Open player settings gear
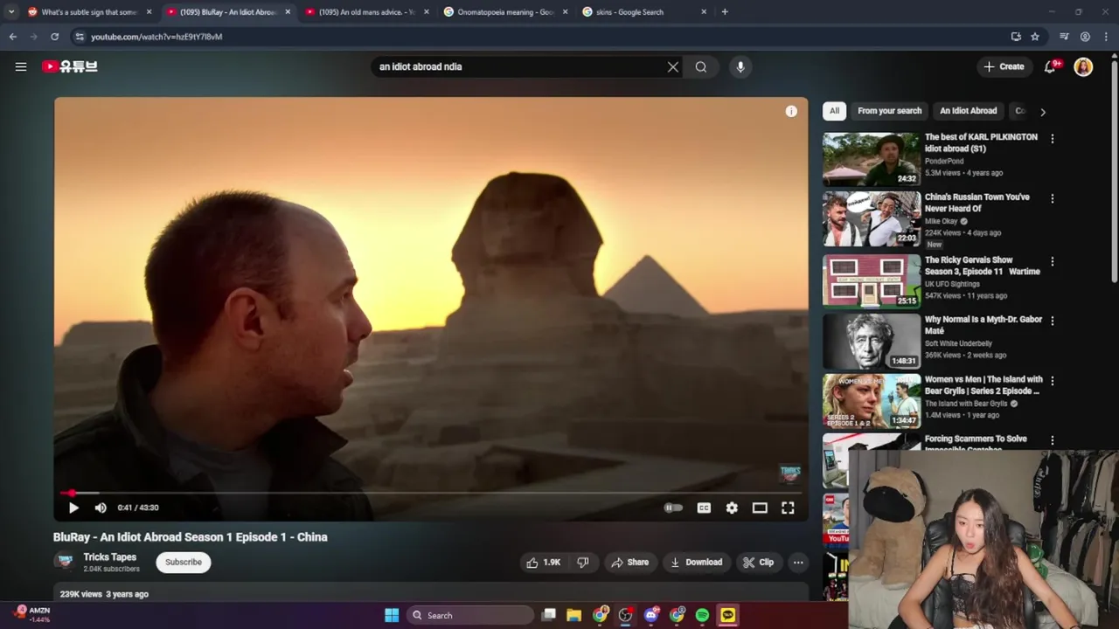 pos(732,508)
